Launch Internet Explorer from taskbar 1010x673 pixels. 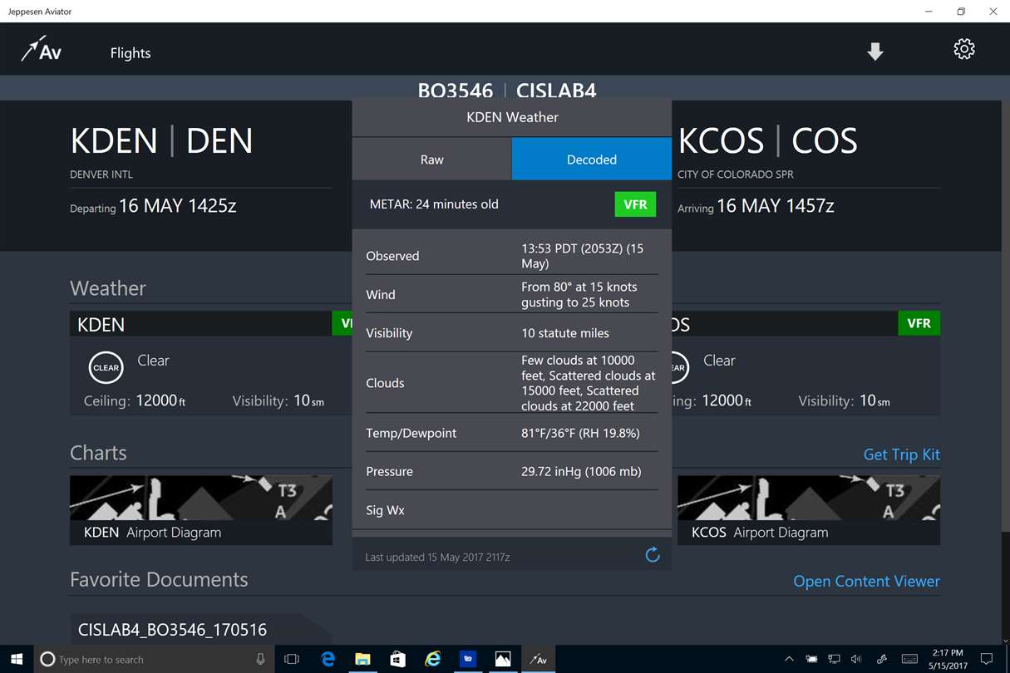[x=432, y=659]
